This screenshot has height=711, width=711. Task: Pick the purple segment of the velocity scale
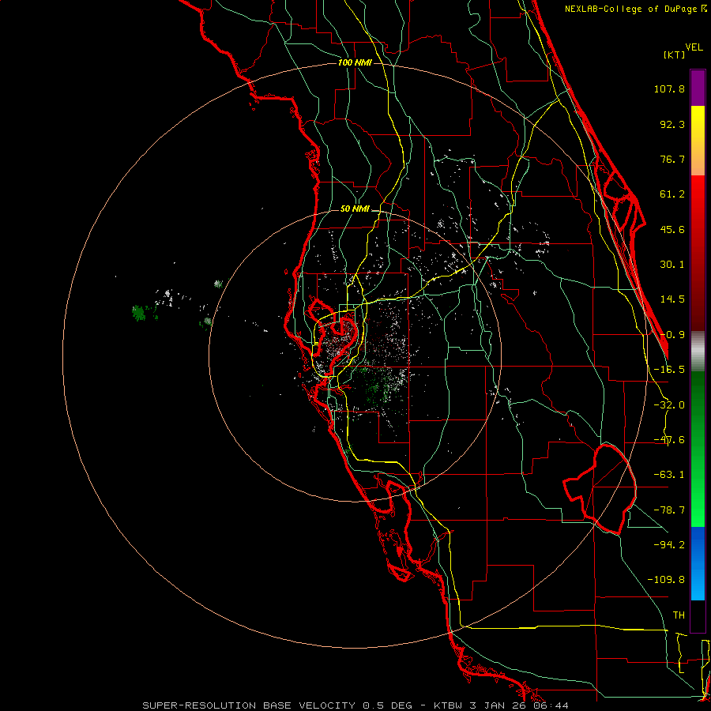coord(698,88)
